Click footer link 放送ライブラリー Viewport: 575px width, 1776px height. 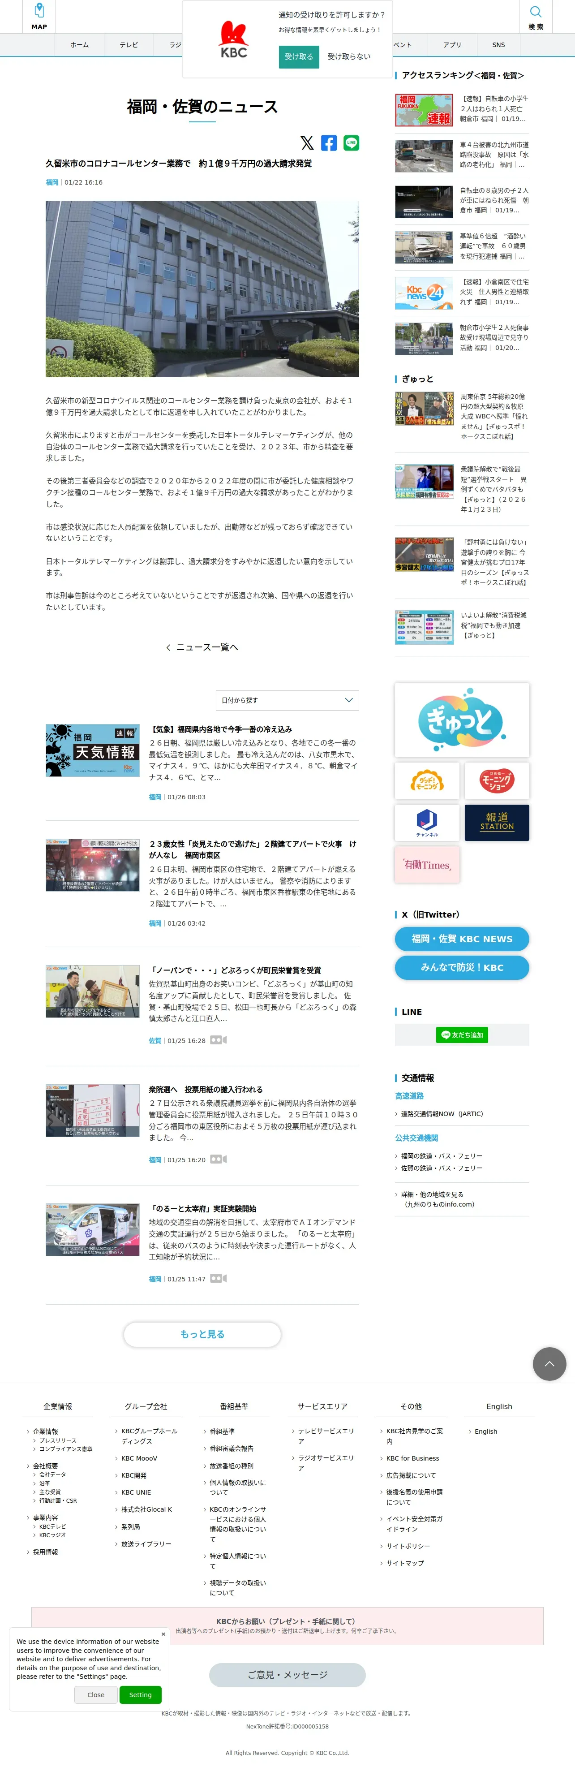click(x=146, y=1543)
